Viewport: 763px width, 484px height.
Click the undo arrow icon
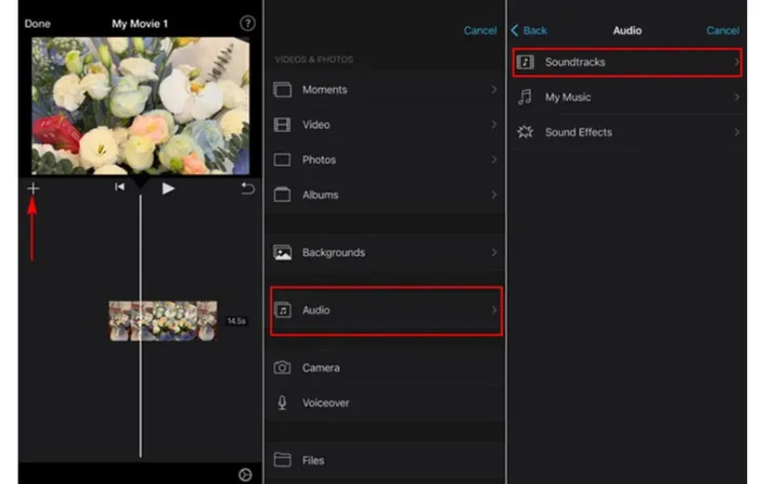pyautogui.click(x=247, y=188)
